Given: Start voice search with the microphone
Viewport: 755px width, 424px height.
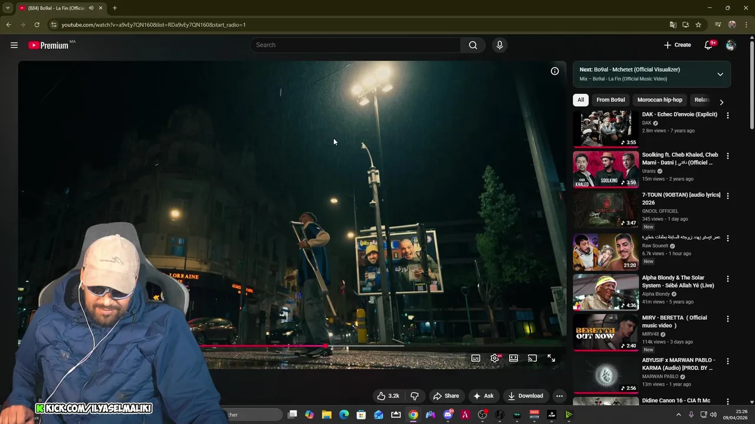Looking at the screenshot, I should pos(500,45).
